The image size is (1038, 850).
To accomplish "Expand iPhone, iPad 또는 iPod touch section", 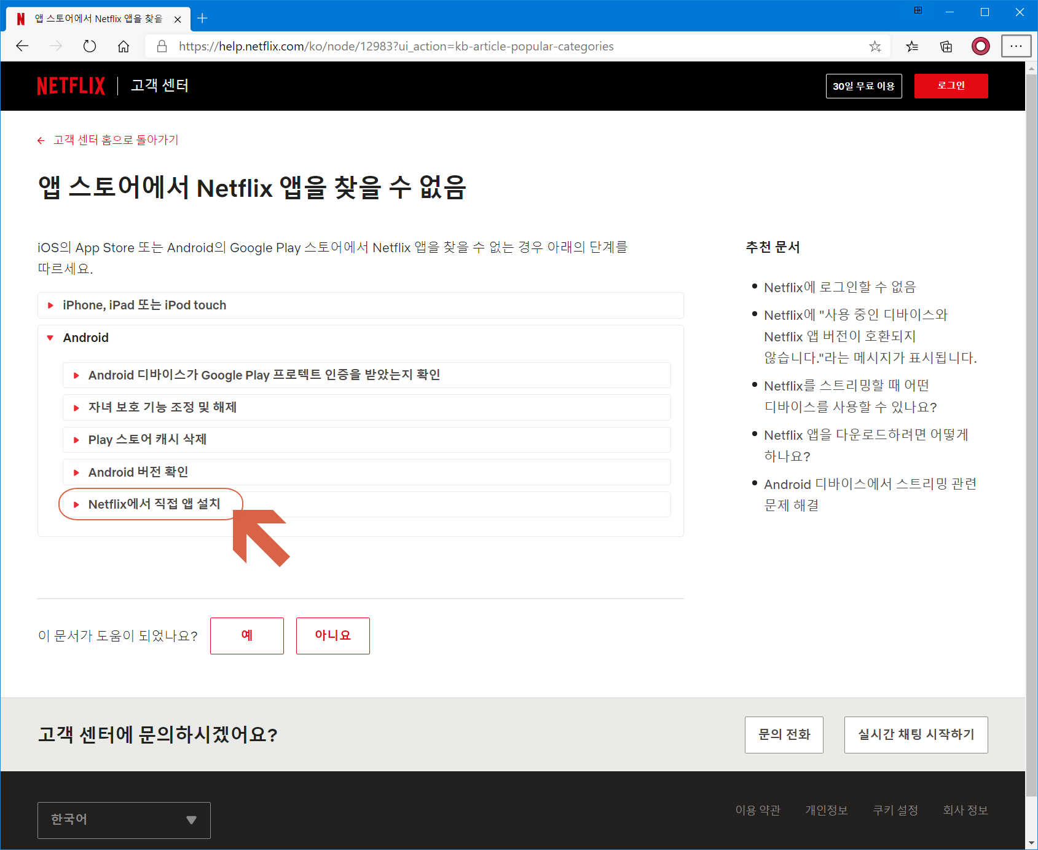I will [x=361, y=305].
